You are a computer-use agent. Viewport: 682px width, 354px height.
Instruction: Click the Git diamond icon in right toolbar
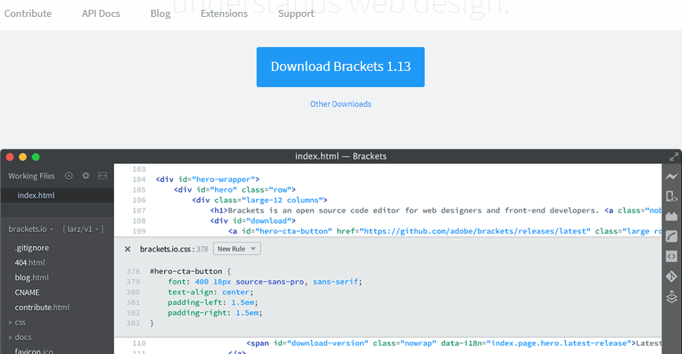pos(671,276)
